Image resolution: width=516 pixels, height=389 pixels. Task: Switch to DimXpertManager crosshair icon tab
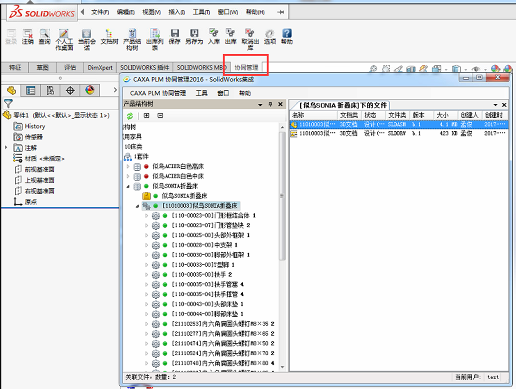coord(70,90)
